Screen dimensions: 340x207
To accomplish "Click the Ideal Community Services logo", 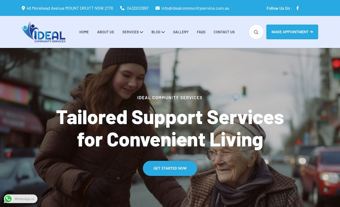I will [x=44, y=32].
